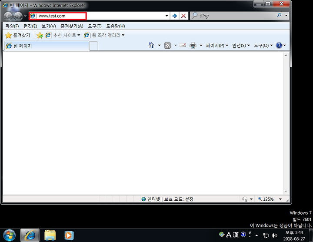Click the Forward navigation button
Screen dimensions: 313x242
[x=18, y=16]
